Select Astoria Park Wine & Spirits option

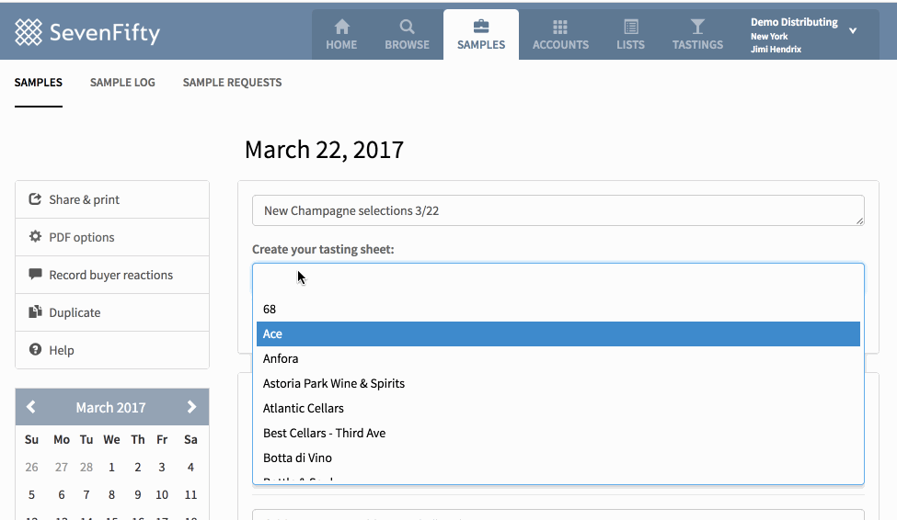coord(558,383)
